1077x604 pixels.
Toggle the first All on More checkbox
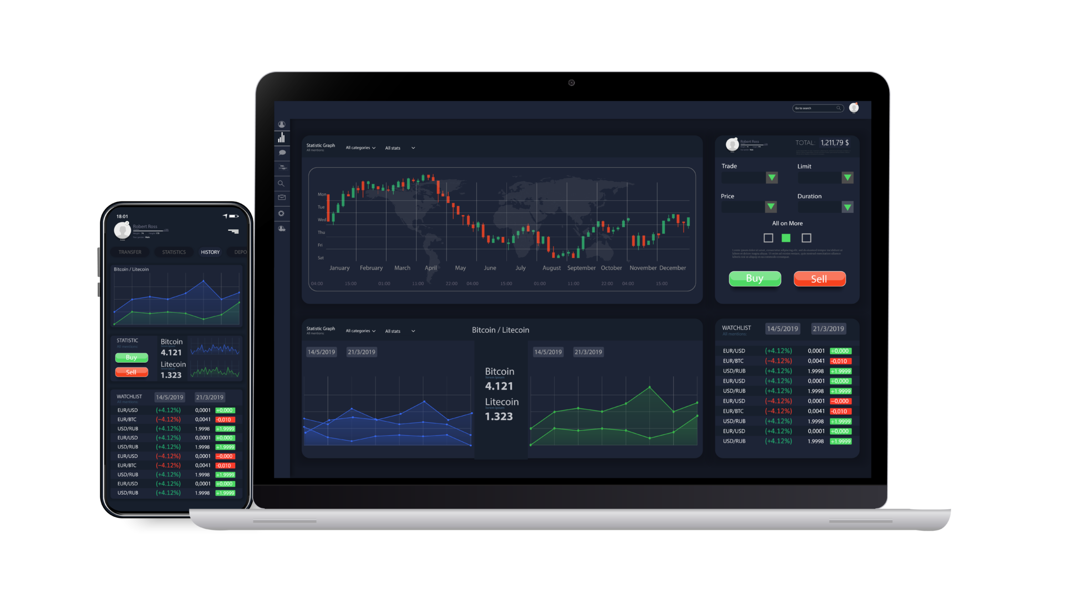click(768, 238)
